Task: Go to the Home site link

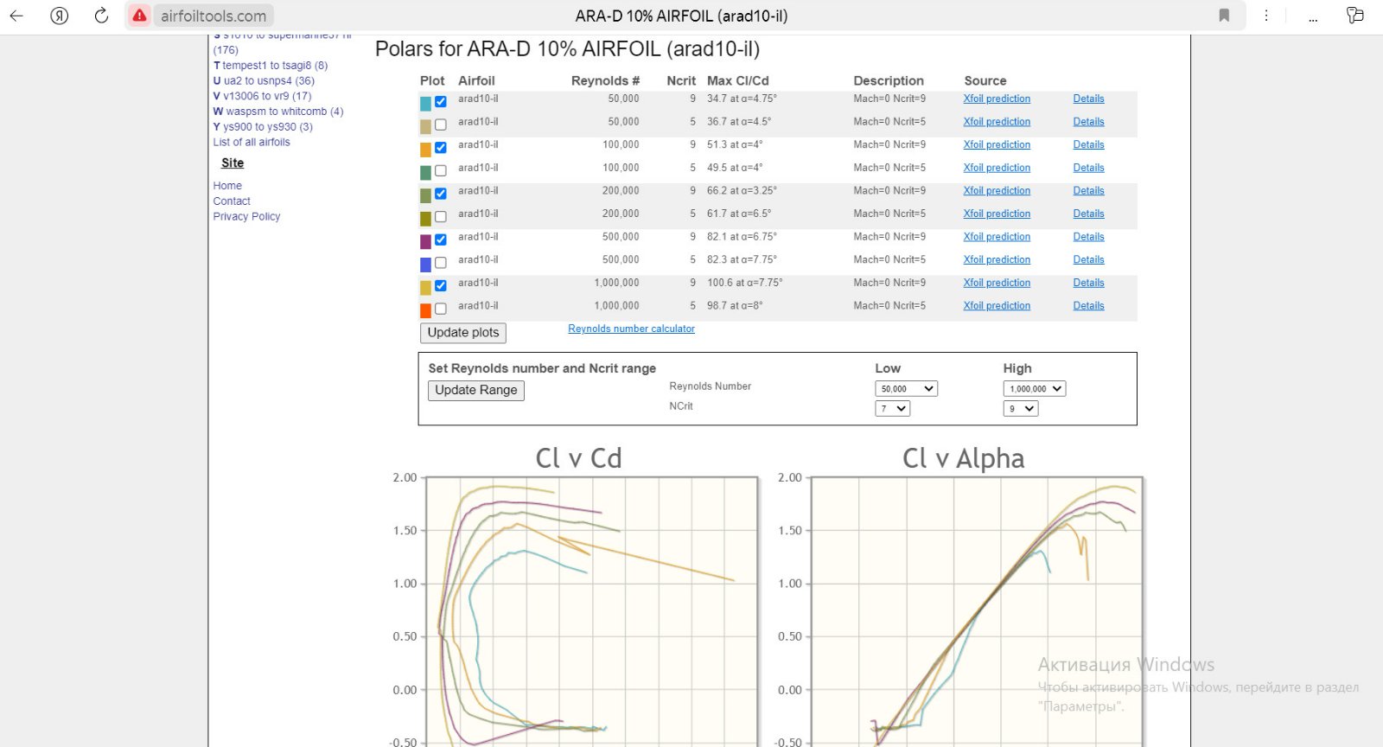Action: (x=227, y=186)
